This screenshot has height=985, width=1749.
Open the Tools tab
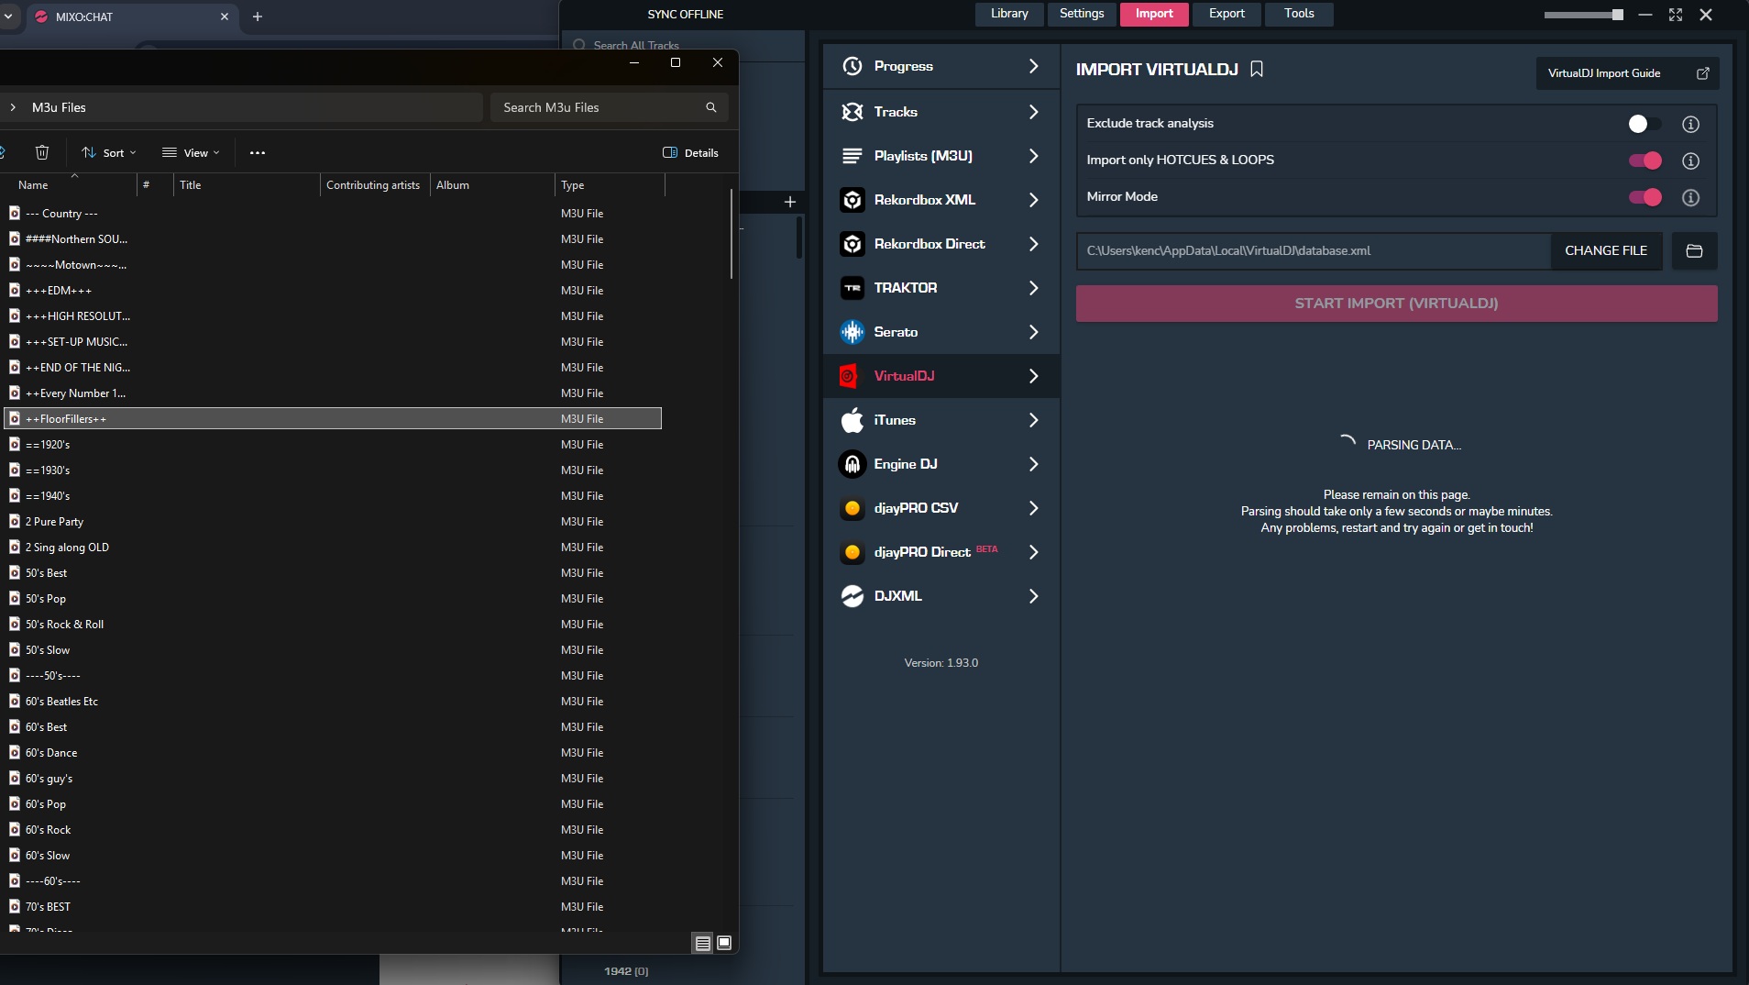(x=1299, y=14)
